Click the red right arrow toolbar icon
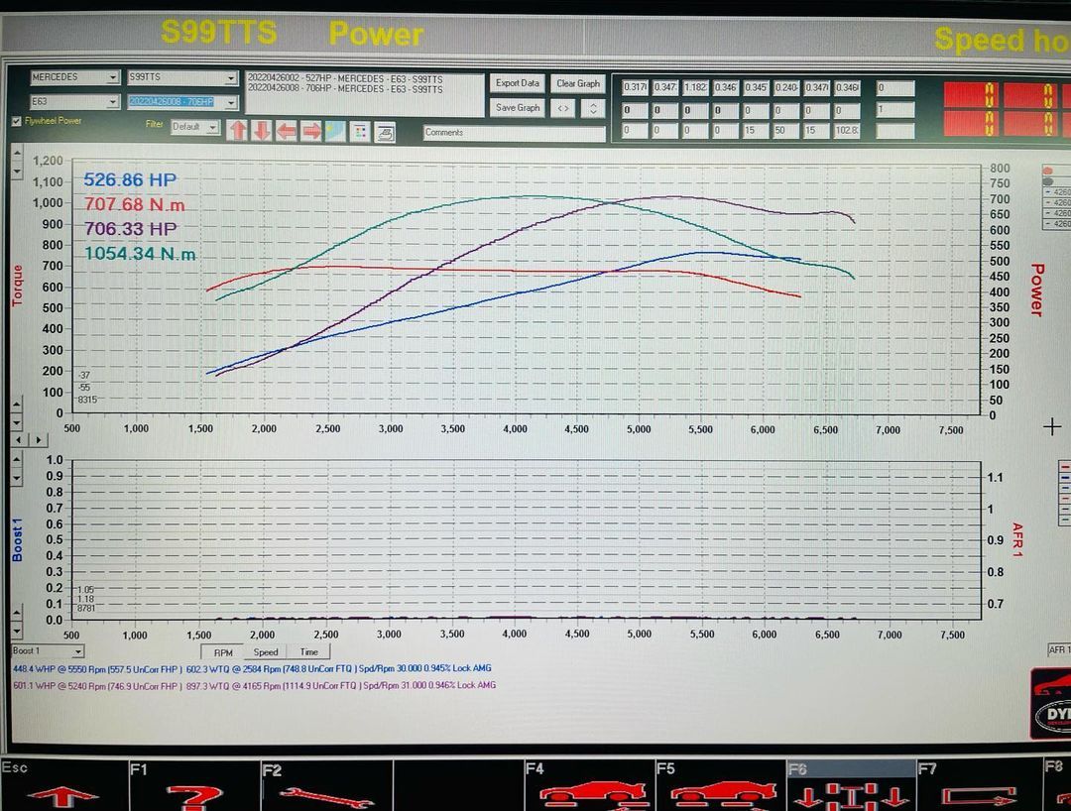1071x811 pixels. click(x=310, y=131)
